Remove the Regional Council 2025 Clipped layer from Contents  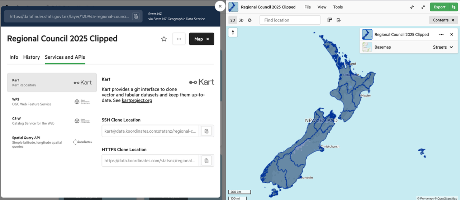tap(452, 35)
